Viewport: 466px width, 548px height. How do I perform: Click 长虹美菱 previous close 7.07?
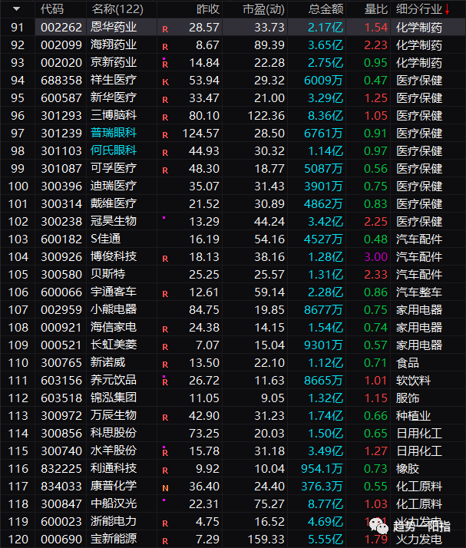[x=207, y=345]
